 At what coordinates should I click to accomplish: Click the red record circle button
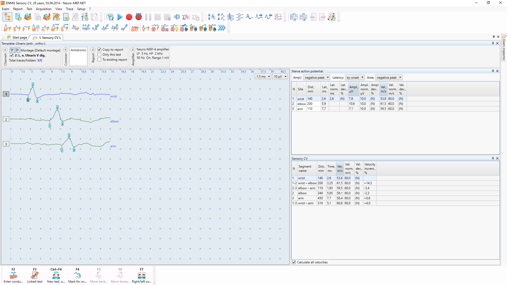tap(129, 17)
